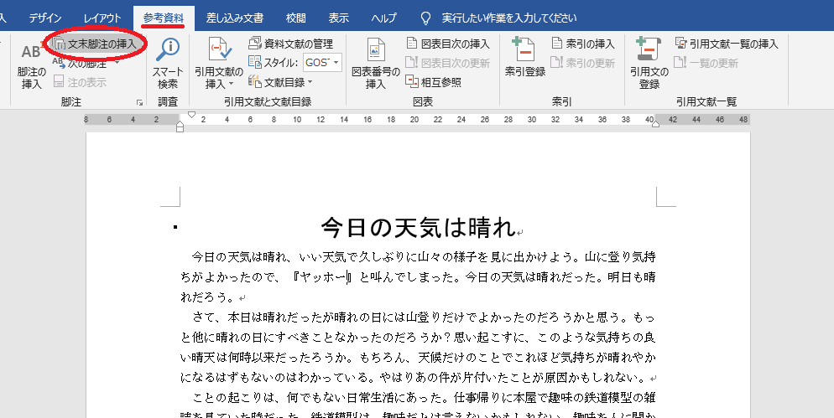
Task: Open the 次の脚注 dropdown arrow
Action: (x=116, y=64)
